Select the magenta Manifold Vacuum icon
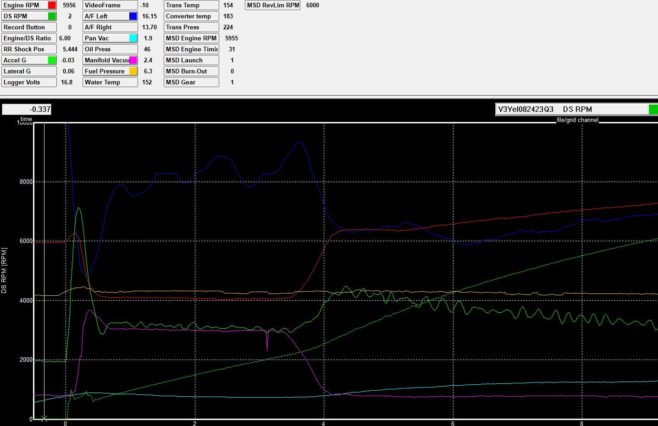This screenshot has width=658, height=426. (x=133, y=60)
